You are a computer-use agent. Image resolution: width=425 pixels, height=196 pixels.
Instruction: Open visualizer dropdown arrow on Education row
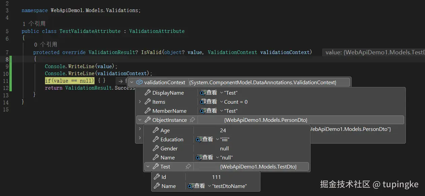217,139
